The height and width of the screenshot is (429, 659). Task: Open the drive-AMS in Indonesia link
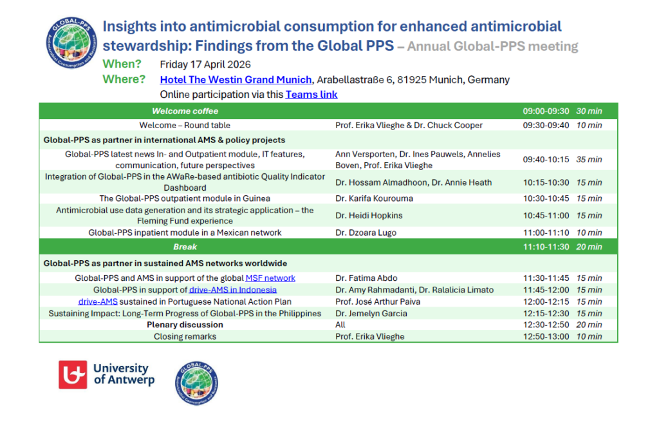(x=232, y=290)
